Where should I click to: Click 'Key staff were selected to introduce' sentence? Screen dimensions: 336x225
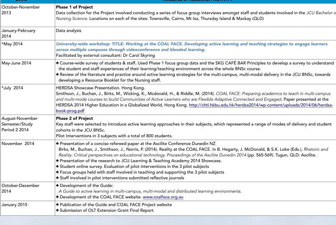(194, 127)
